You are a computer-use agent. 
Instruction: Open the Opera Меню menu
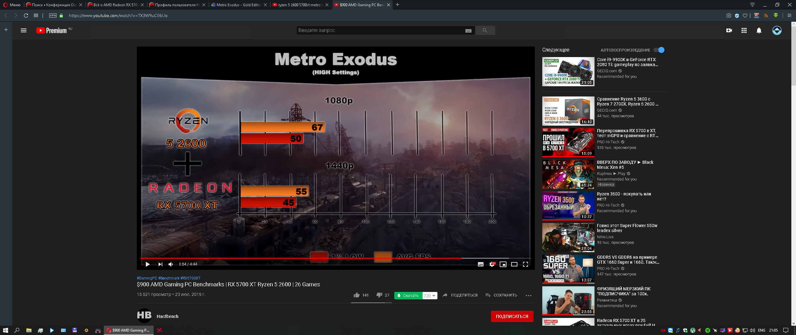pyautogui.click(x=12, y=5)
